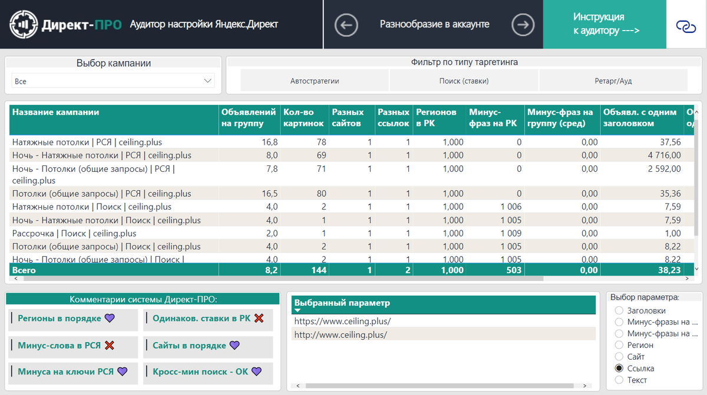The height and width of the screenshot is (395, 707).
Task: Click the image count cell 78
Action: [x=321, y=142]
